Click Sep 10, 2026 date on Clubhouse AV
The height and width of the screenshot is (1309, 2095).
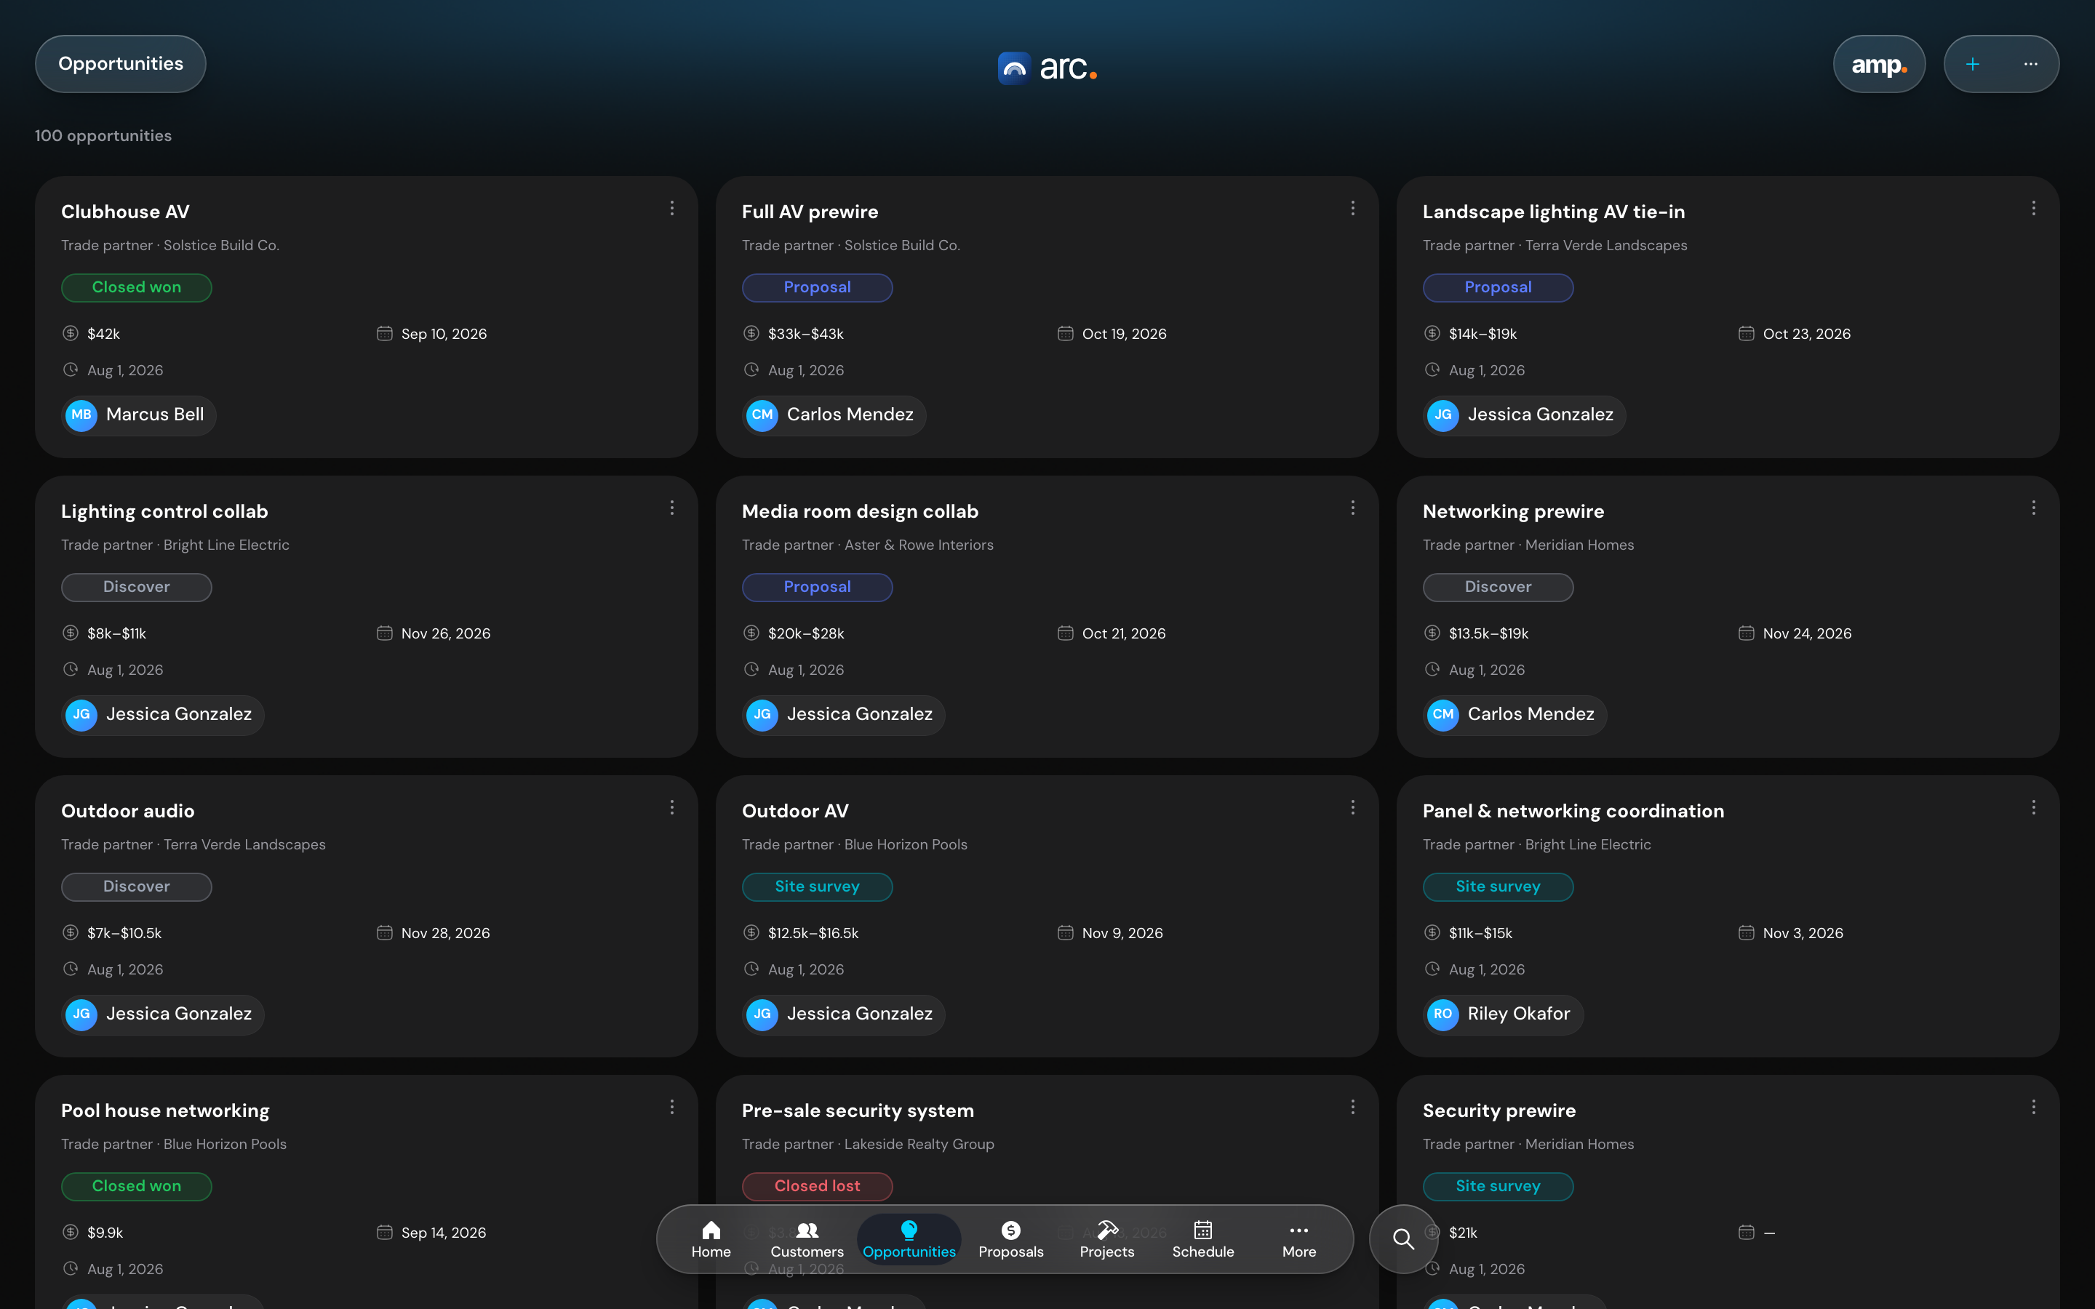point(444,335)
